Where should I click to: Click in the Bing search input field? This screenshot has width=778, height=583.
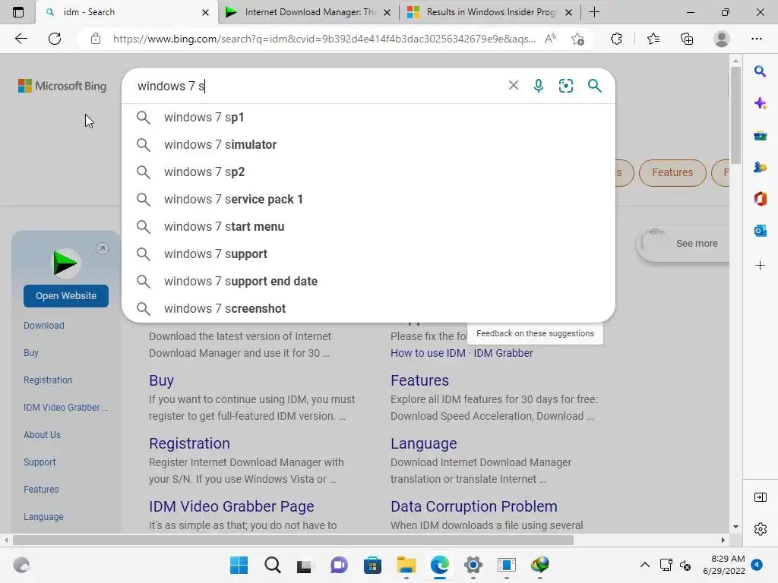318,86
